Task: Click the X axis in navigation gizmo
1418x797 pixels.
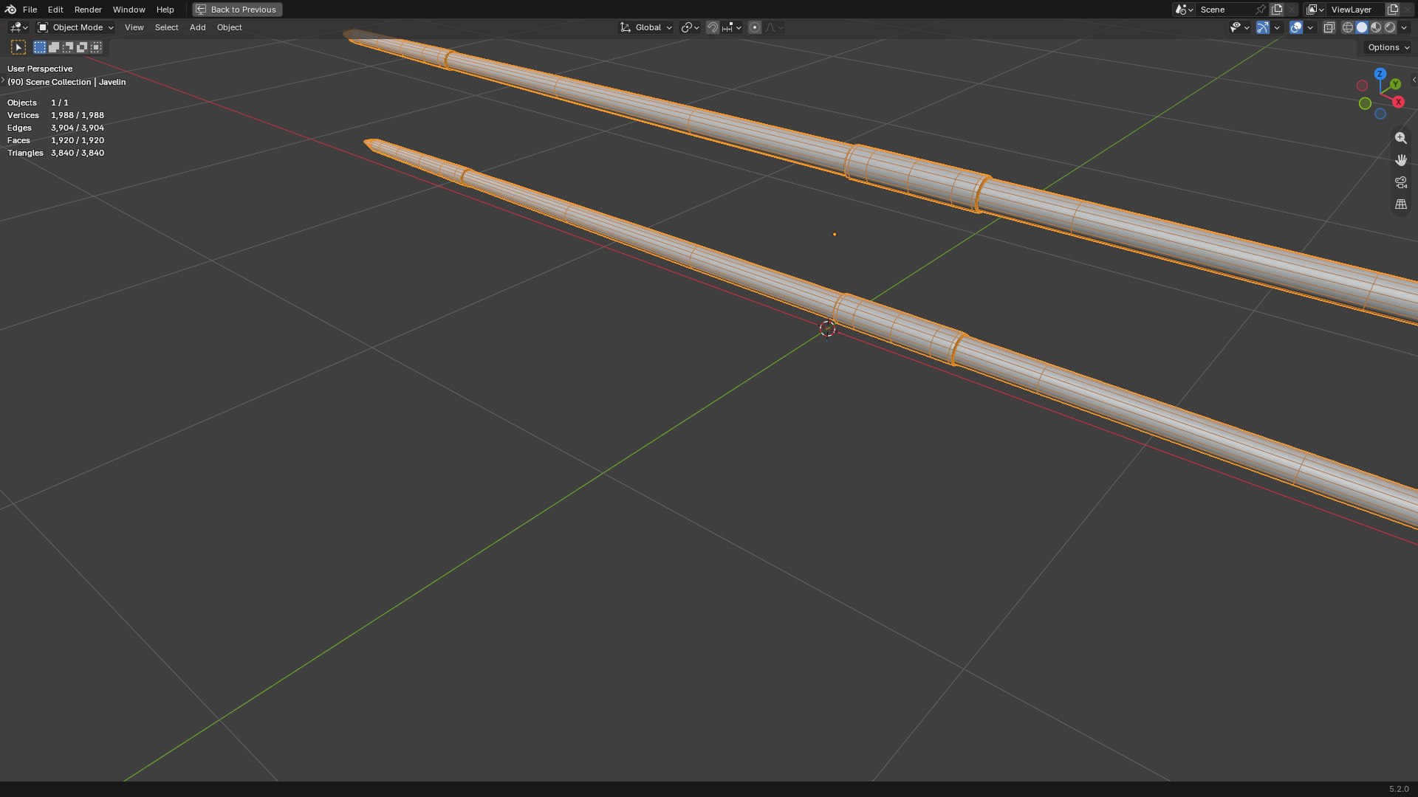Action: point(1398,102)
